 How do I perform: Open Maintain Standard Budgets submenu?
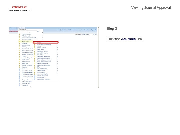43,58
